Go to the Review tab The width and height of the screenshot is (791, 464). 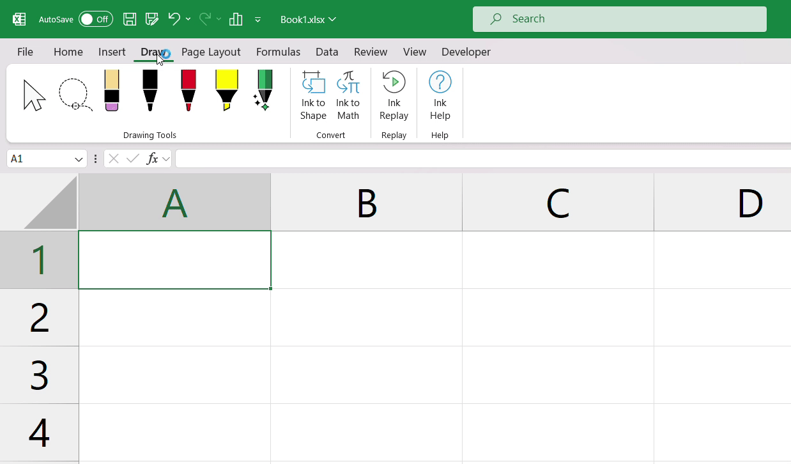[x=371, y=52]
